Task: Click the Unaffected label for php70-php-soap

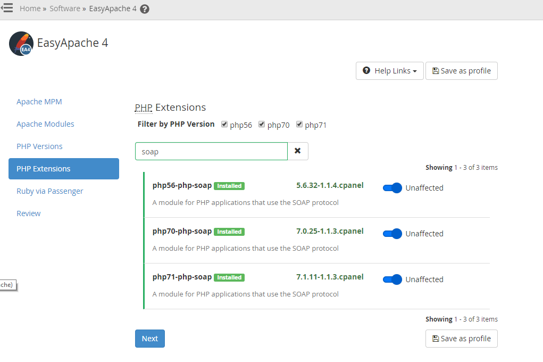Action: tap(424, 234)
